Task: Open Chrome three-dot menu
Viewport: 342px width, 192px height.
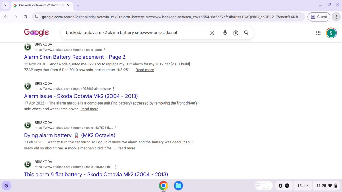Action: (336, 17)
